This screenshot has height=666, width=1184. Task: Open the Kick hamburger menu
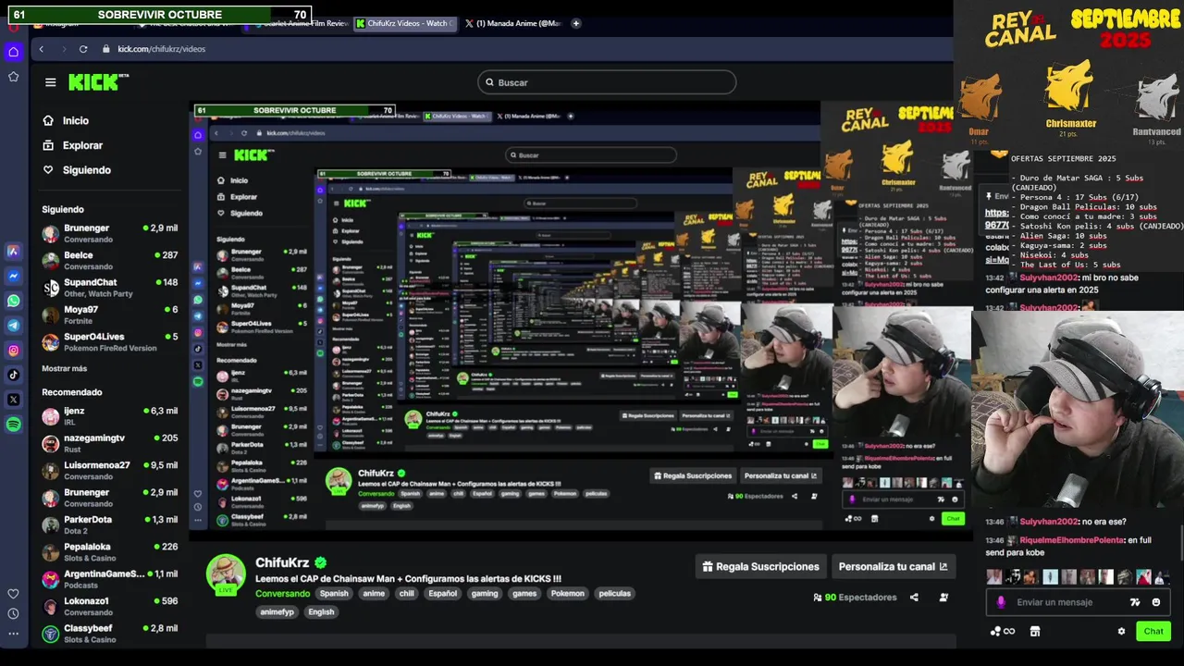[51, 82]
